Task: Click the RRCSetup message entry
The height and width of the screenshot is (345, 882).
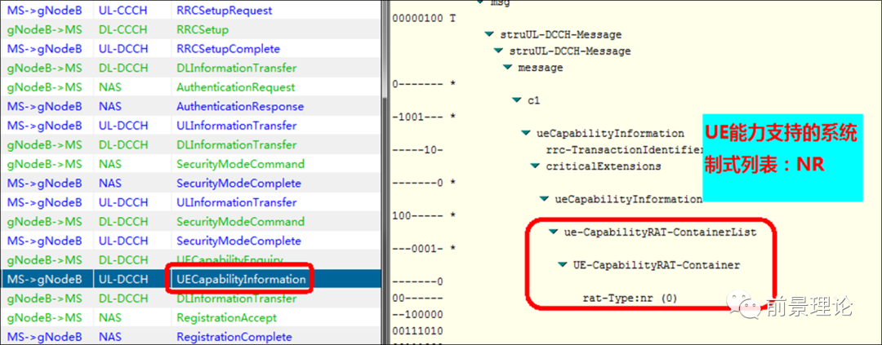Action: click(x=202, y=29)
